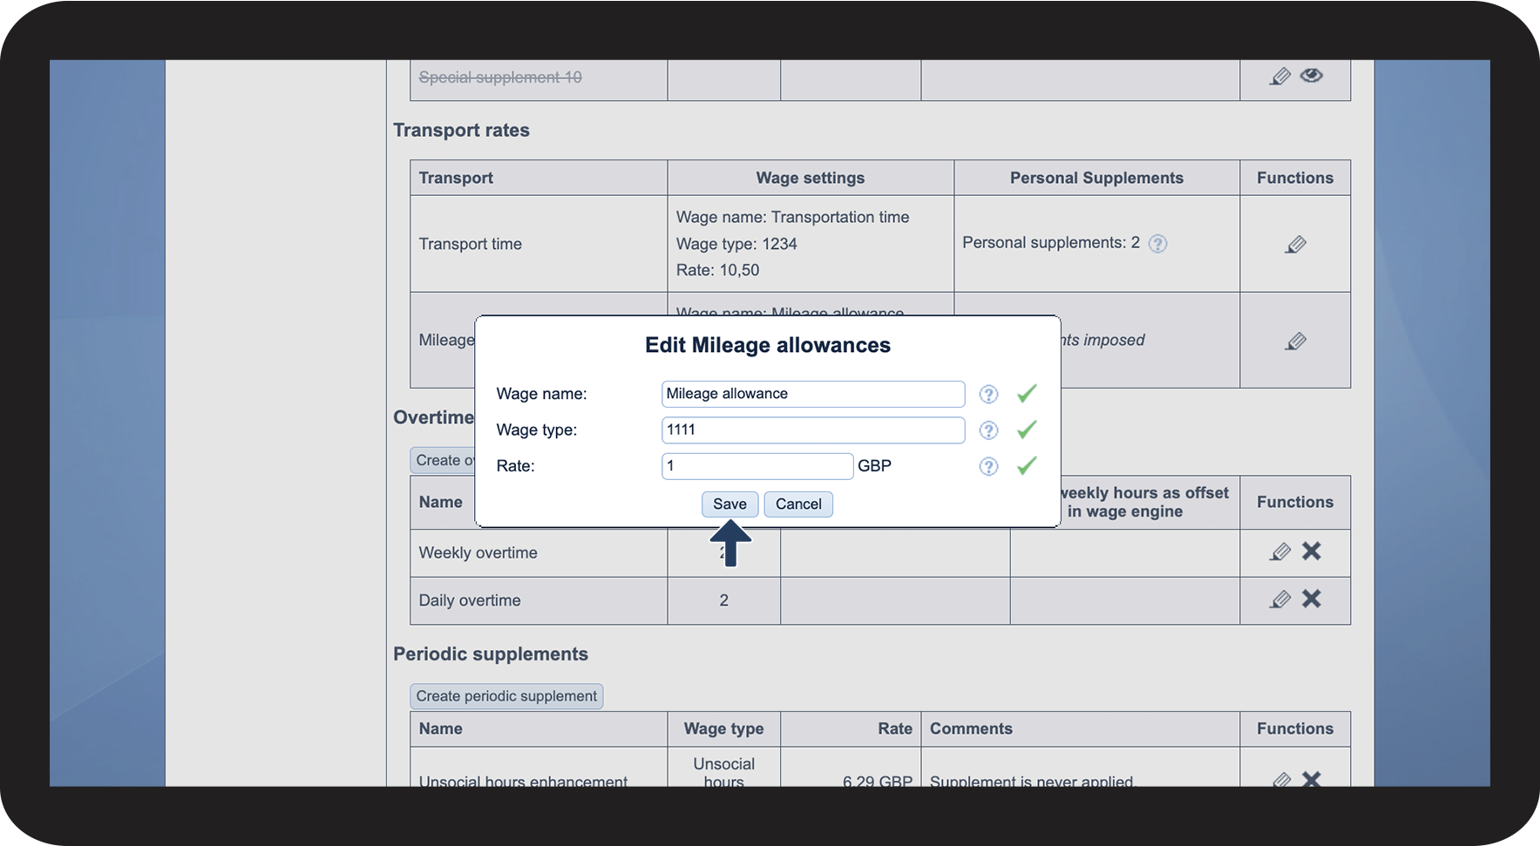Delete Weekly overtime using X icon

pos(1311,552)
